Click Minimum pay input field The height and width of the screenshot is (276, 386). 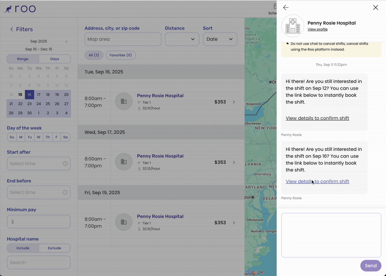[39, 222]
